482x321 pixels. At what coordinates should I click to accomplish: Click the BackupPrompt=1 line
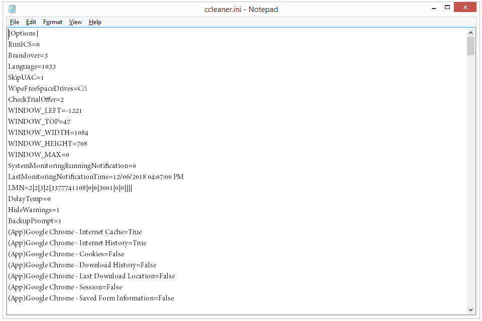click(x=35, y=221)
